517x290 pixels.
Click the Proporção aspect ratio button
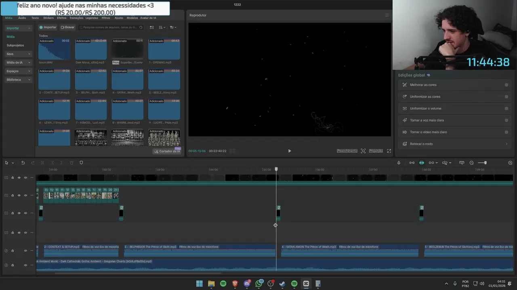(x=376, y=151)
